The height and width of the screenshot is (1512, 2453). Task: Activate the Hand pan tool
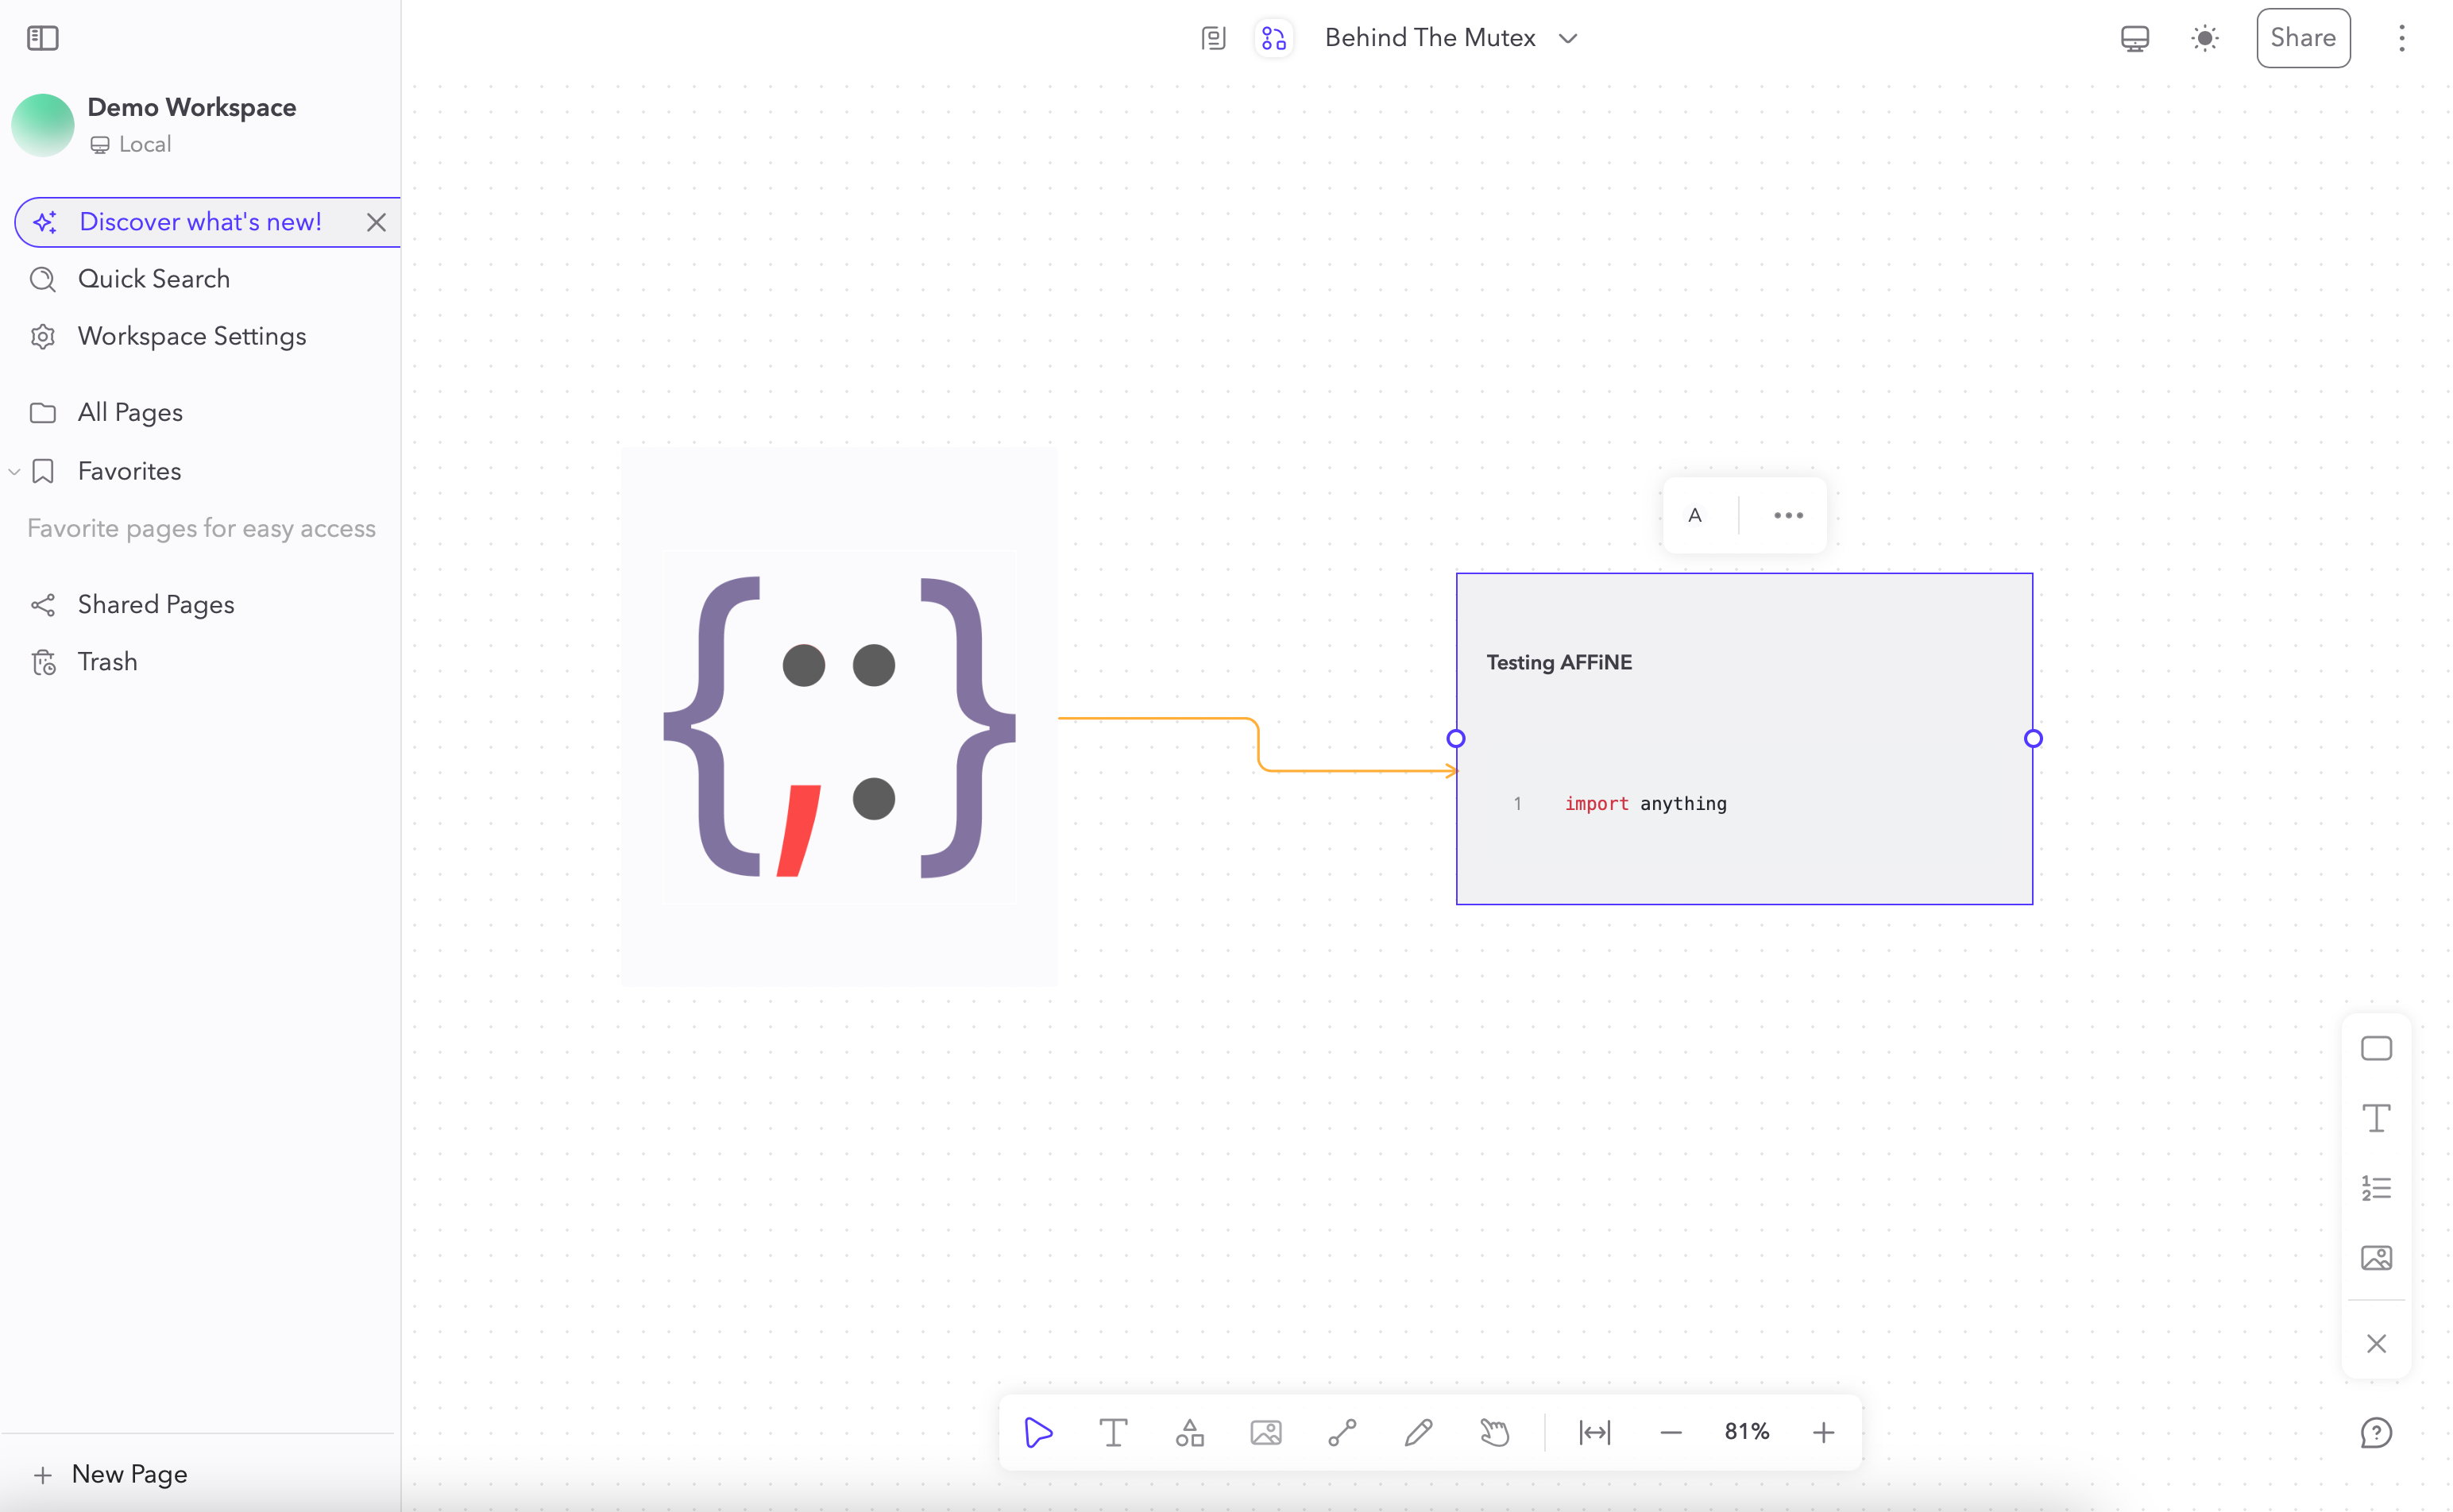tap(1494, 1432)
